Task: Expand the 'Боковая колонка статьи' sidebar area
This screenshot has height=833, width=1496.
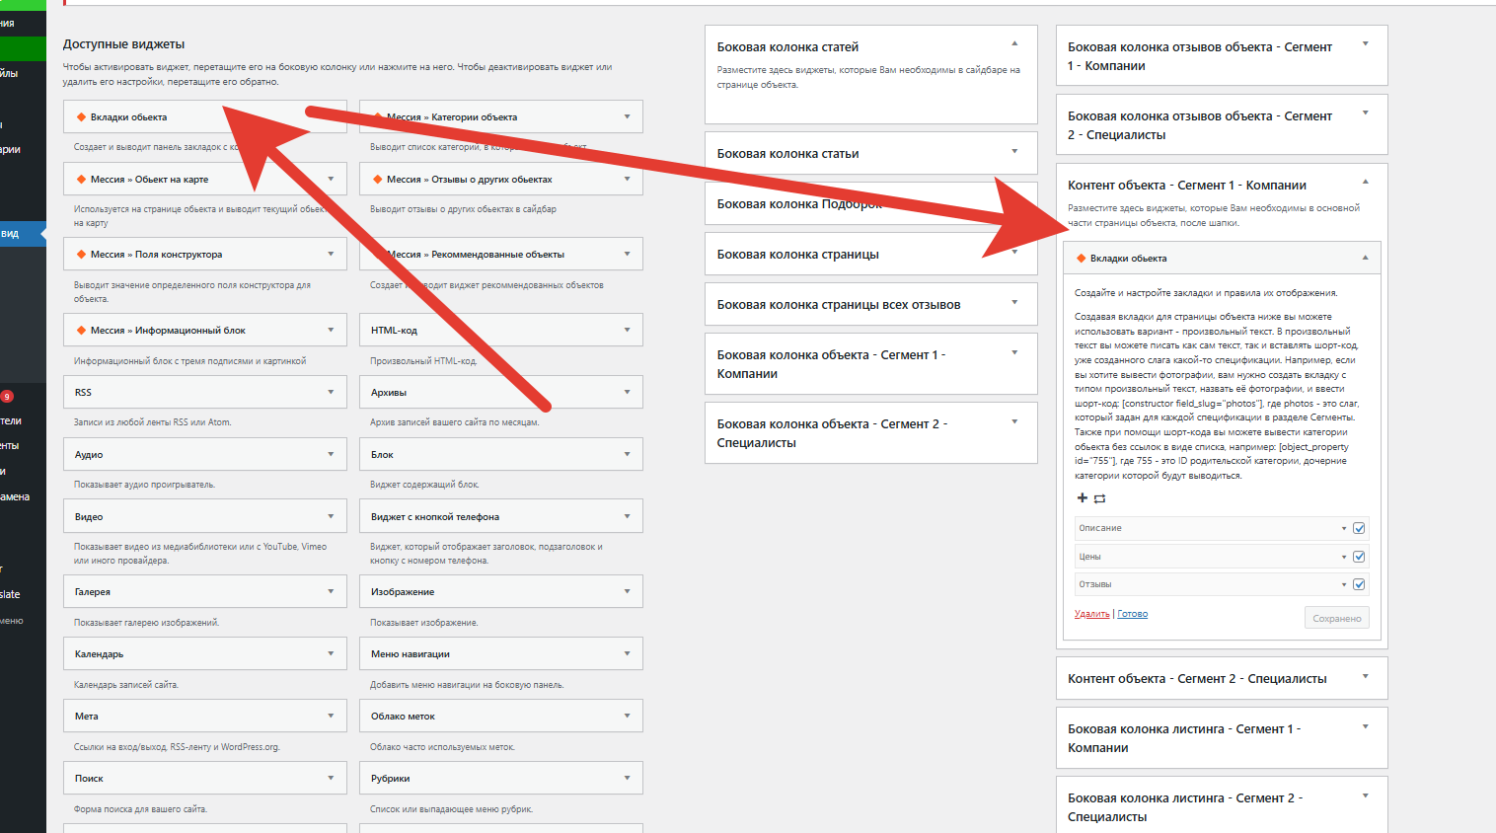Action: (x=1014, y=151)
